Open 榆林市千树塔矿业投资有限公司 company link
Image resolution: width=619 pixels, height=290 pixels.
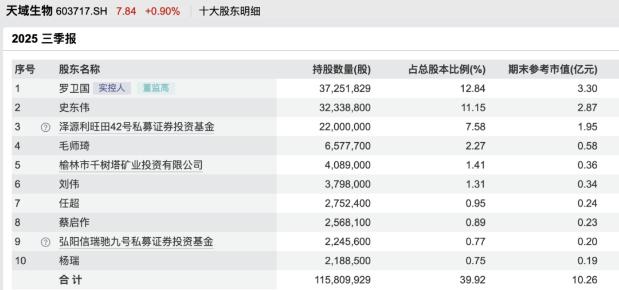(131, 166)
